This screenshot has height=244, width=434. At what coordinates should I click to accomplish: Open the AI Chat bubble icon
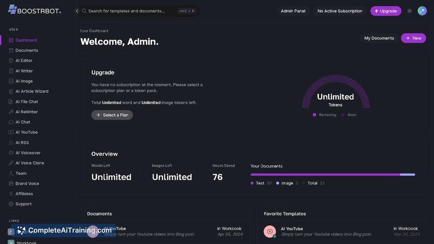11,122
